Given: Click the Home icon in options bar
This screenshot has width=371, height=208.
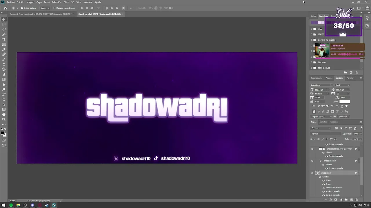Looking at the screenshot, I should click(x=5, y=8).
